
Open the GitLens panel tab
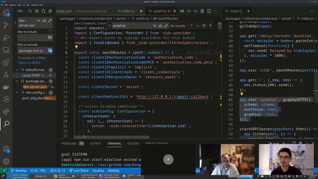[x=133, y=144]
